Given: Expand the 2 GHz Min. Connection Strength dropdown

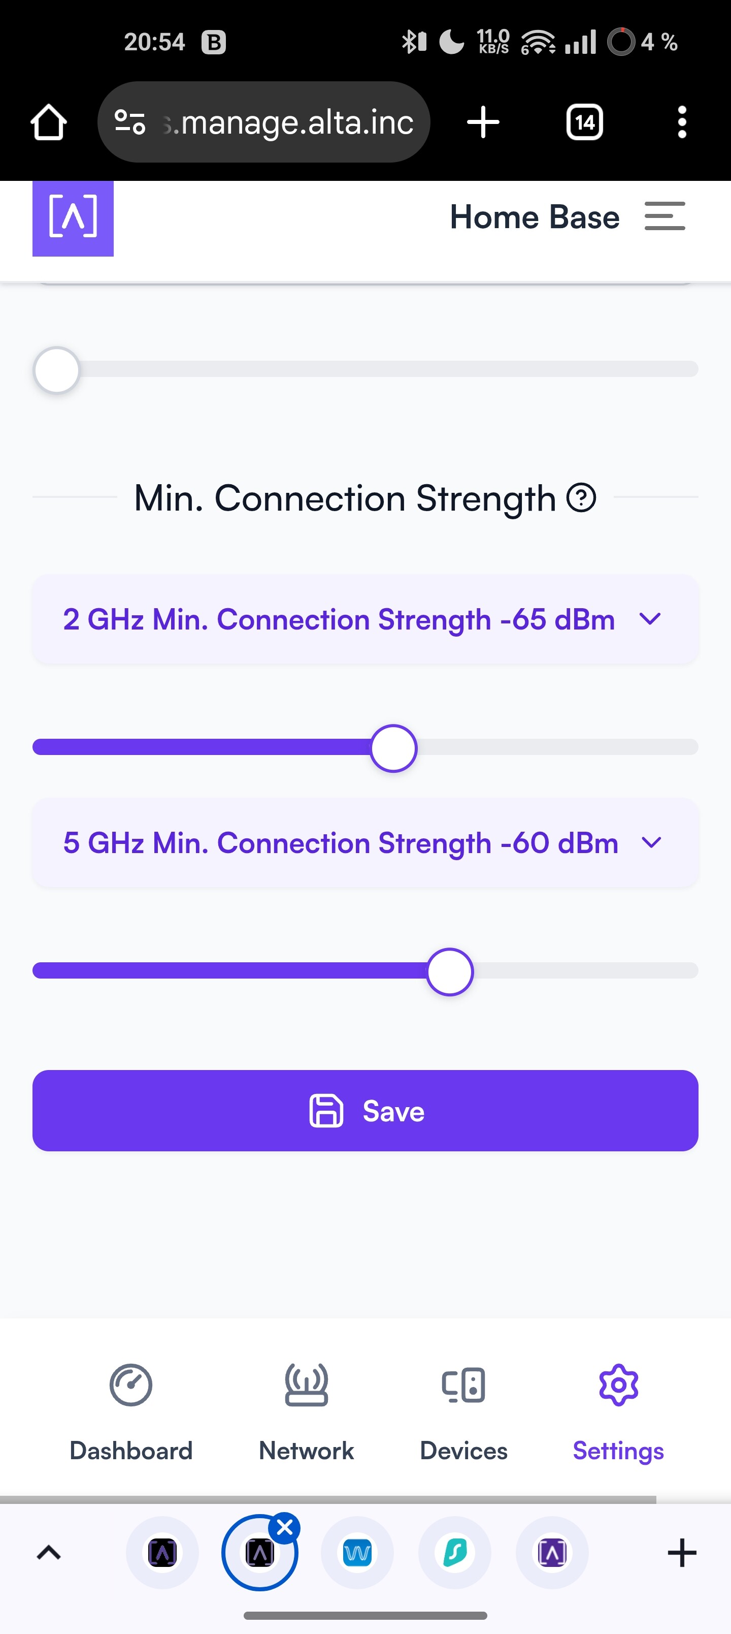Looking at the screenshot, I should (x=365, y=619).
